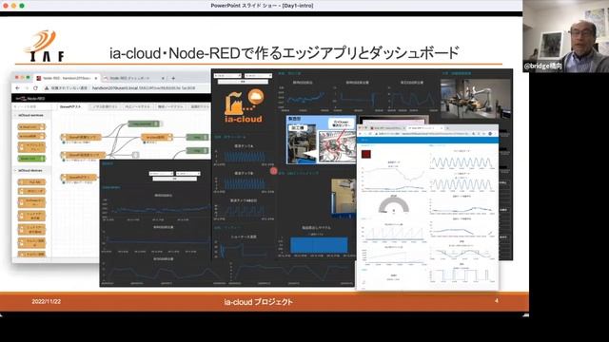Click the gray gauge widget in the white dashboard
The height and width of the screenshot is (342, 609).
pos(393,204)
